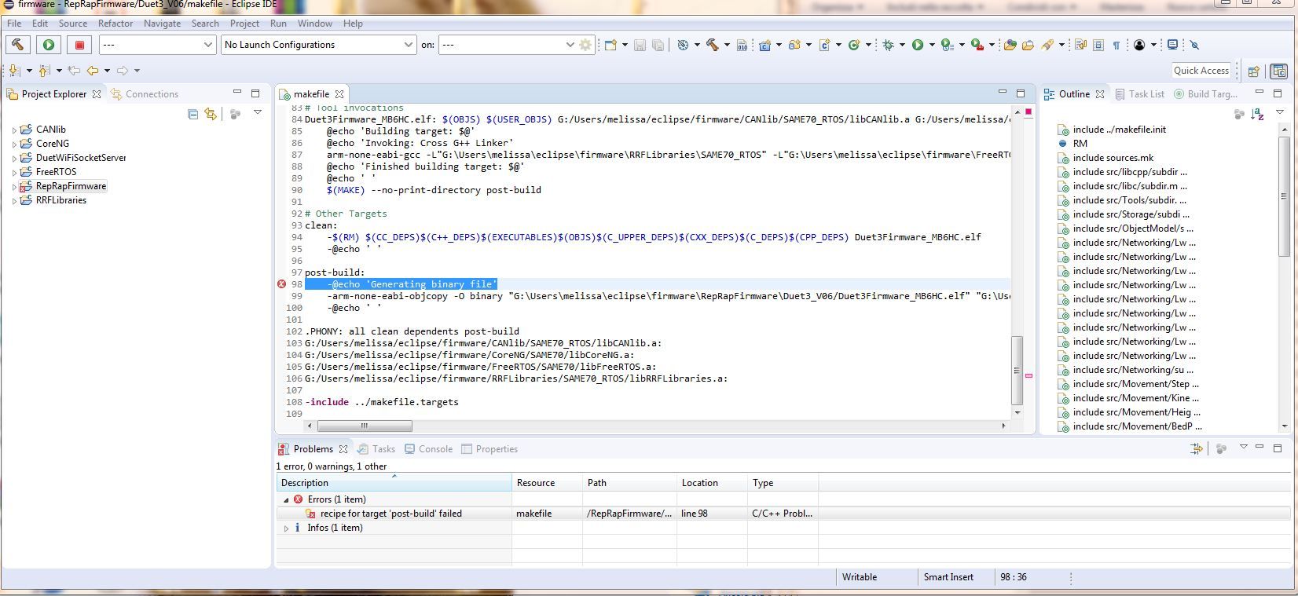Expand the FreeRTOS project
Viewport: 1298px width, 596px height.
tap(15, 172)
